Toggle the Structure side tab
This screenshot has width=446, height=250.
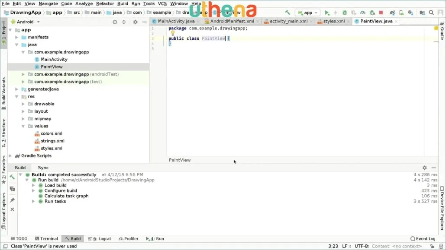(4, 133)
